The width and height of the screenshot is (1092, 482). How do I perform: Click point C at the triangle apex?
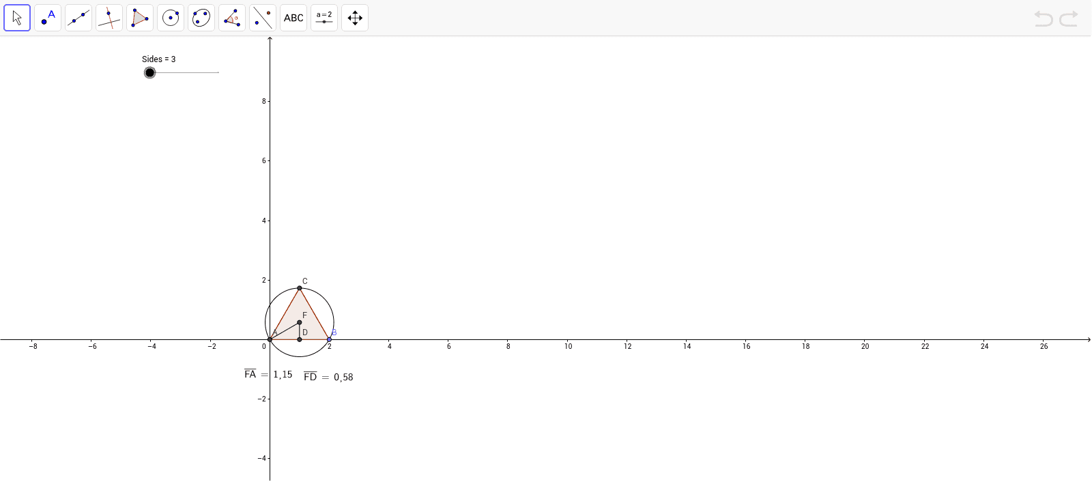300,288
